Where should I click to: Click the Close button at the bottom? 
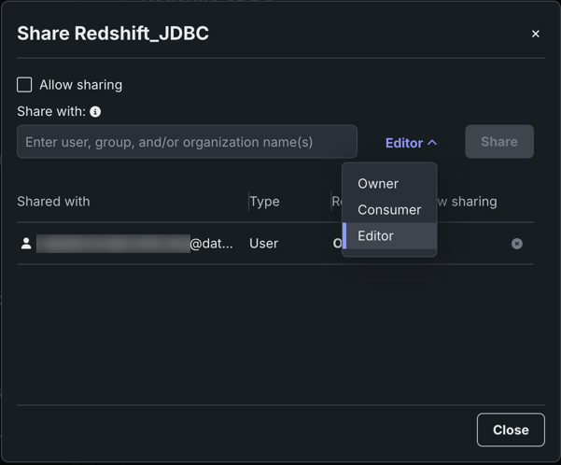point(511,430)
